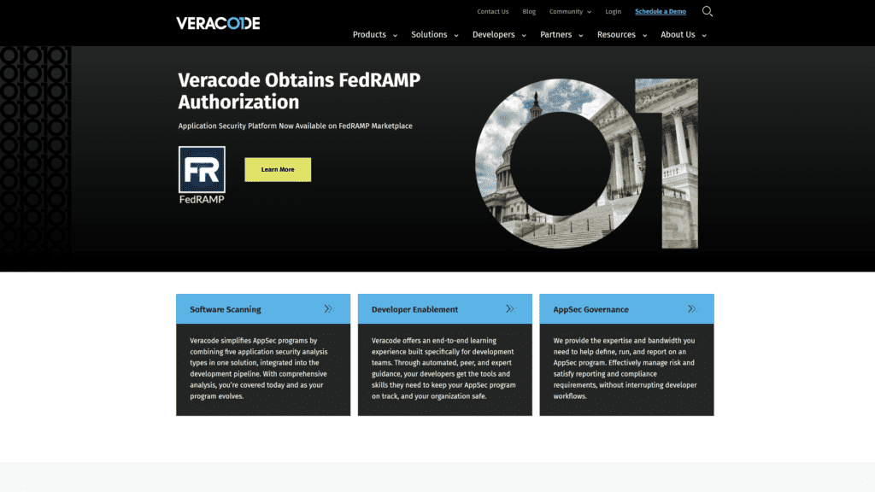Click the 'Veracode Obtains FedRAMP Authorization' headline

pos(299,91)
